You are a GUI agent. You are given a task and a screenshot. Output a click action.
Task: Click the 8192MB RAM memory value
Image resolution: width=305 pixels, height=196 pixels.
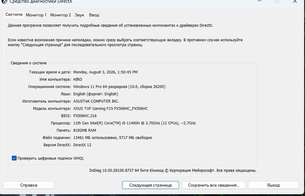point(85,130)
